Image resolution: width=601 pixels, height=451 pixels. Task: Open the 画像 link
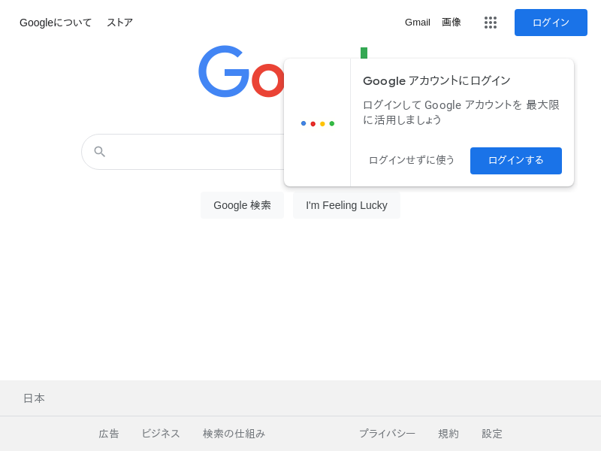(x=452, y=23)
